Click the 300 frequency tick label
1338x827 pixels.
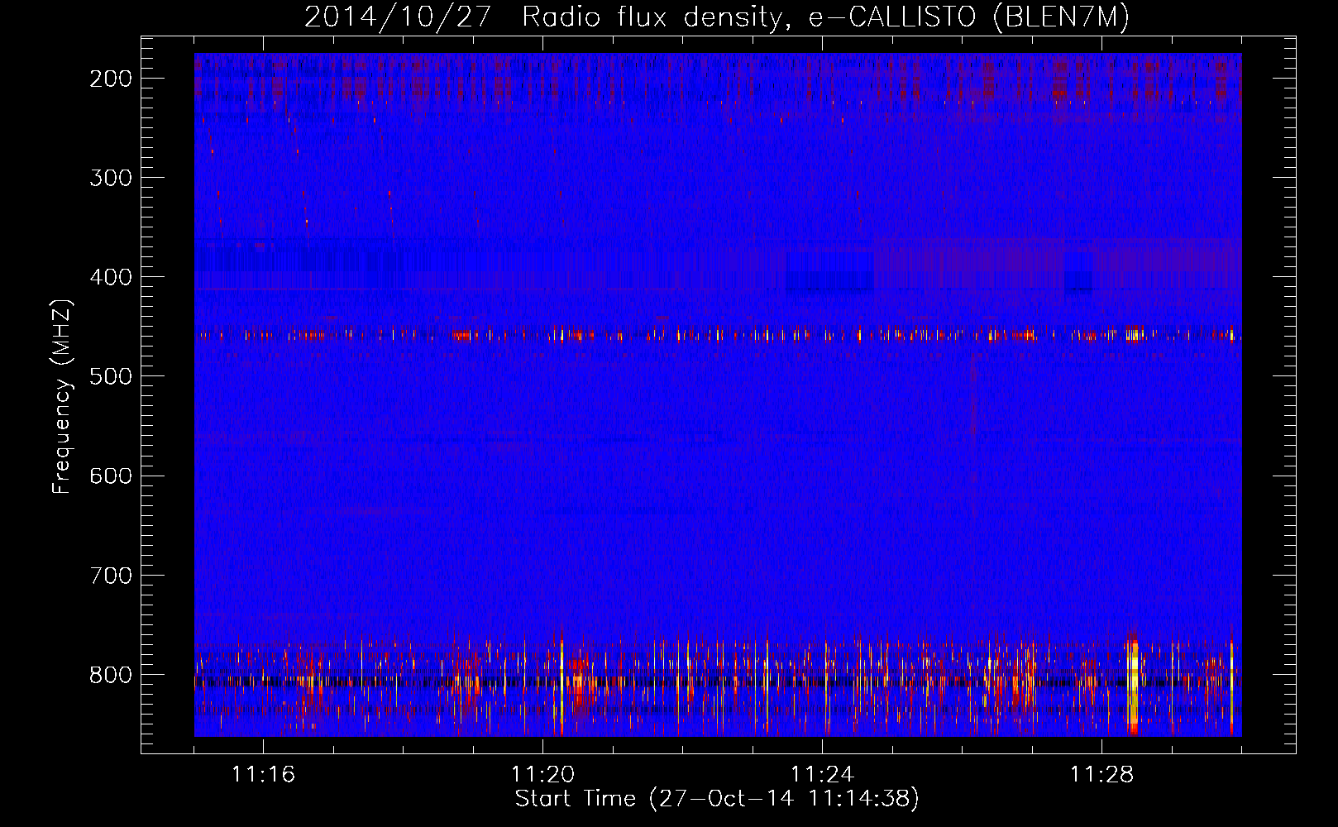point(111,178)
